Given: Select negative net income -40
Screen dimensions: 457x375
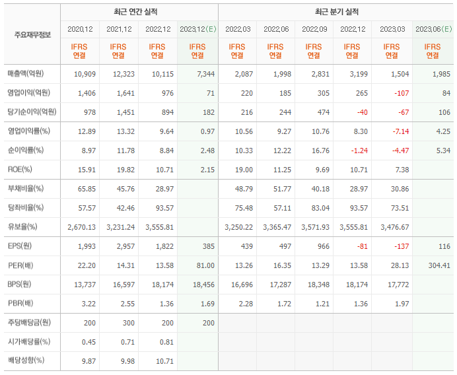Looking at the screenshot, I should point(363,112).
